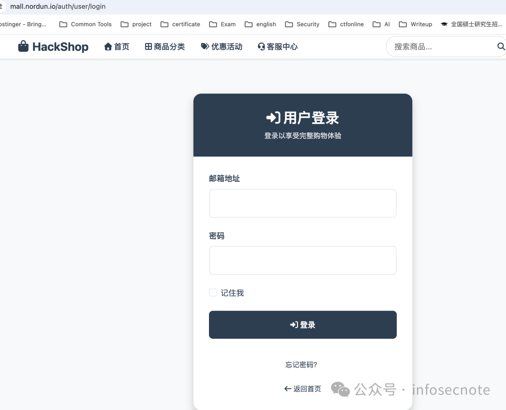Open the 忘记密码 link

pyautogui.click(x=300, y=365)
